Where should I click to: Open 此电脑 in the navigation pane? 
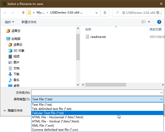point(13,39)
